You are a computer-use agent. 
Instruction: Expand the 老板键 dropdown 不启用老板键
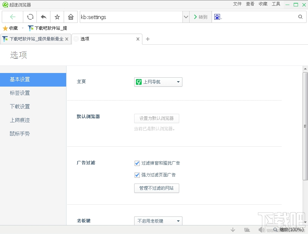tap(158, 221)
